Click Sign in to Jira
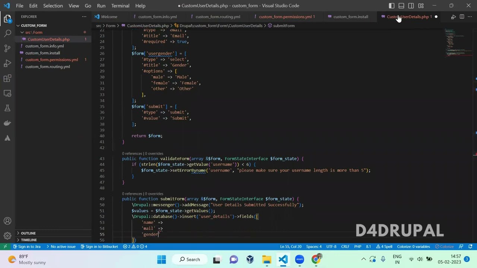 click(27, 246)
